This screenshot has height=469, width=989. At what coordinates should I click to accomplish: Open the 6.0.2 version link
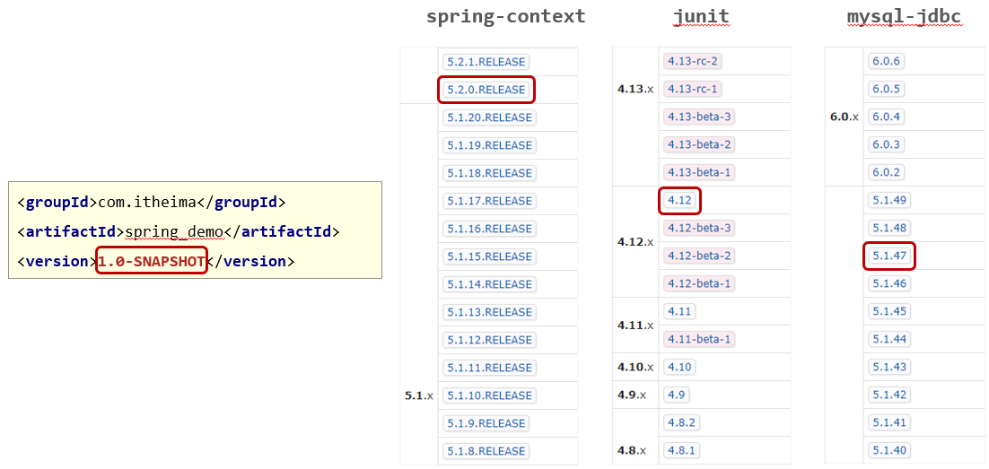(x=886, y=172)
